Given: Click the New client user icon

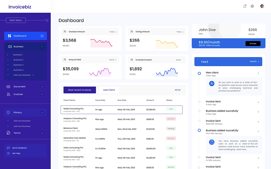Looking at the screenshot, I should (212, 84).
